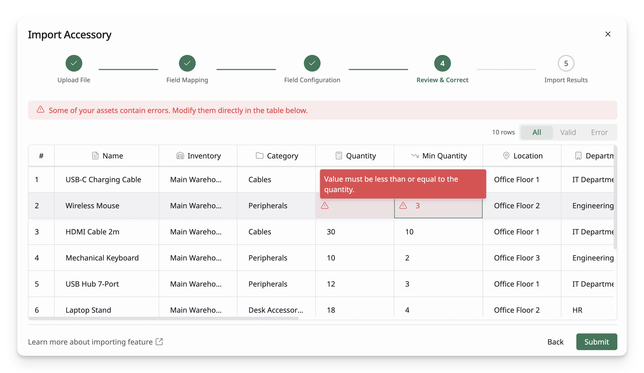Image resolution: width=644 pixels, height=373 pixels.
Task: Click the Category column folder icon
Action: click(x=259, y=155)
